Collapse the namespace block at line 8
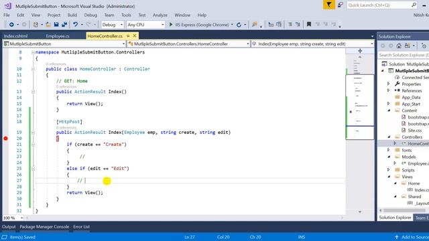This screenshot has width=429, height=241. point(33,52)
